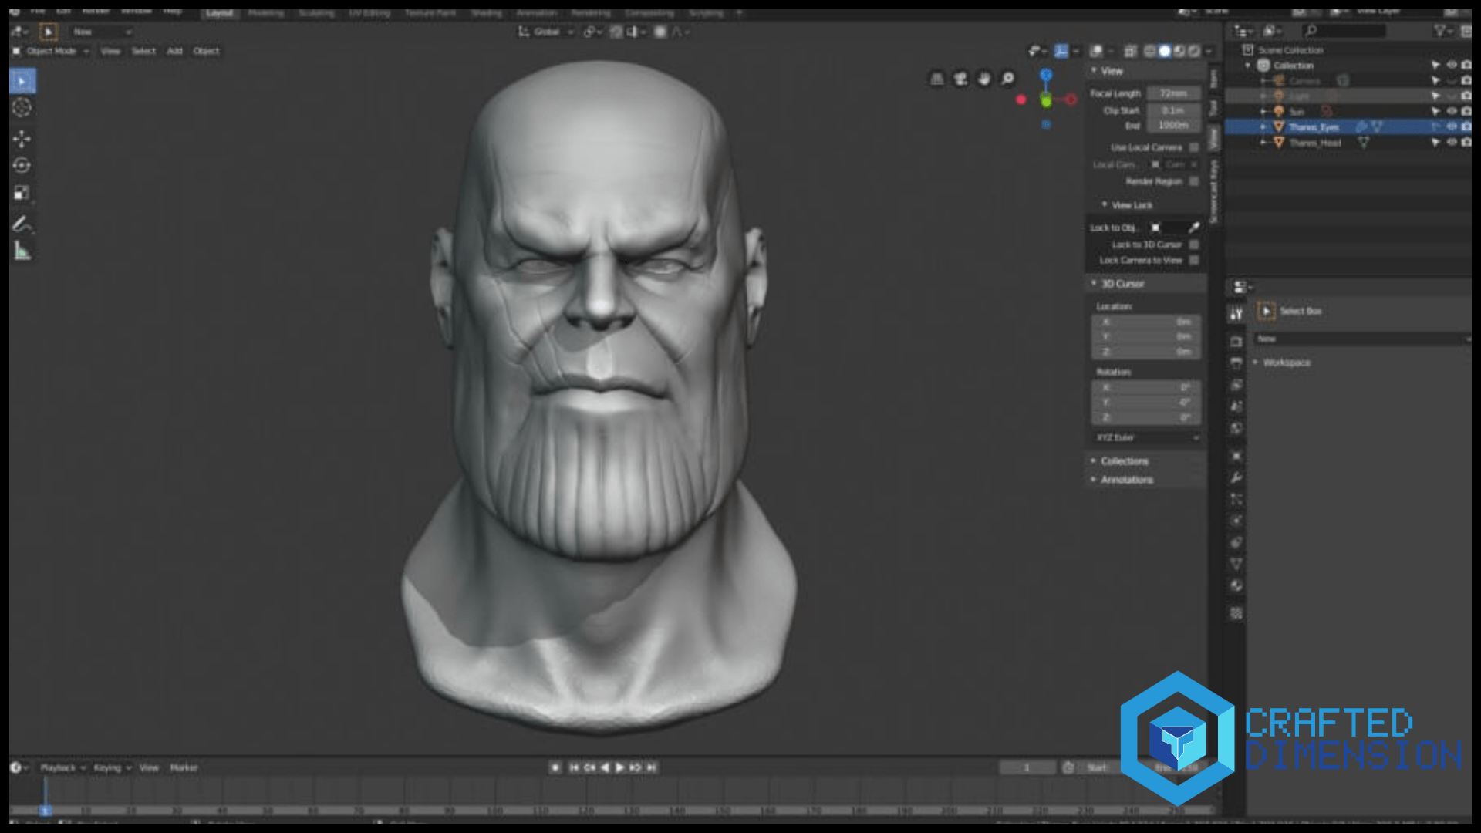Open the Global transform orientation dropdown
Screen dimensions: 1481x833
(546, 32)
